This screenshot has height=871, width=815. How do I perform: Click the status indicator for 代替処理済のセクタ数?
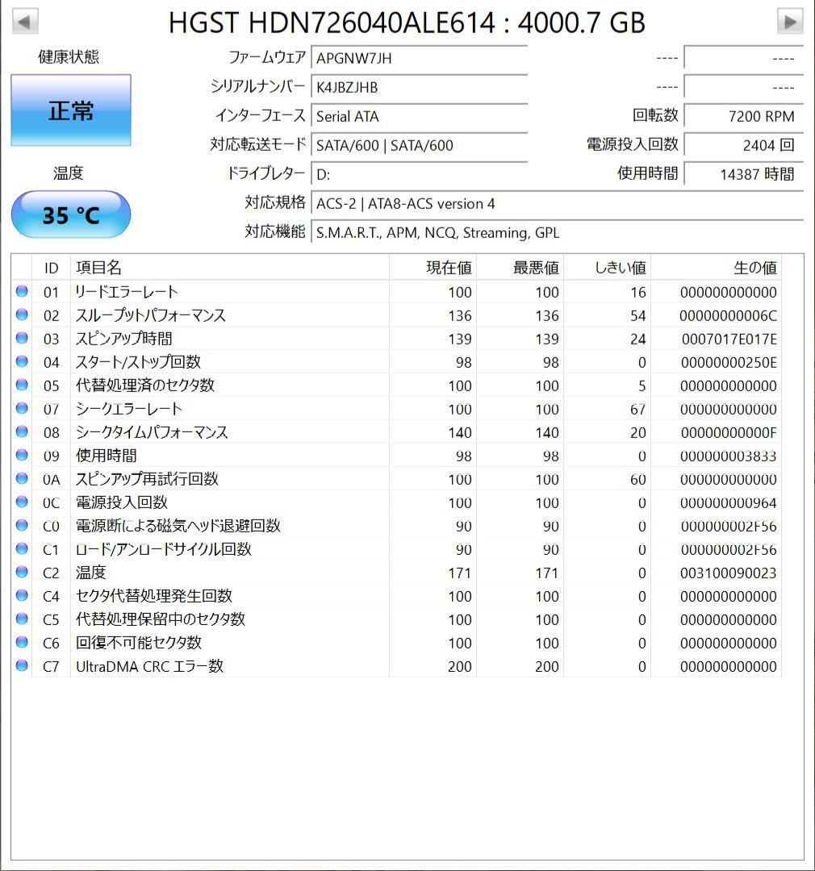(x=22, y=385)
